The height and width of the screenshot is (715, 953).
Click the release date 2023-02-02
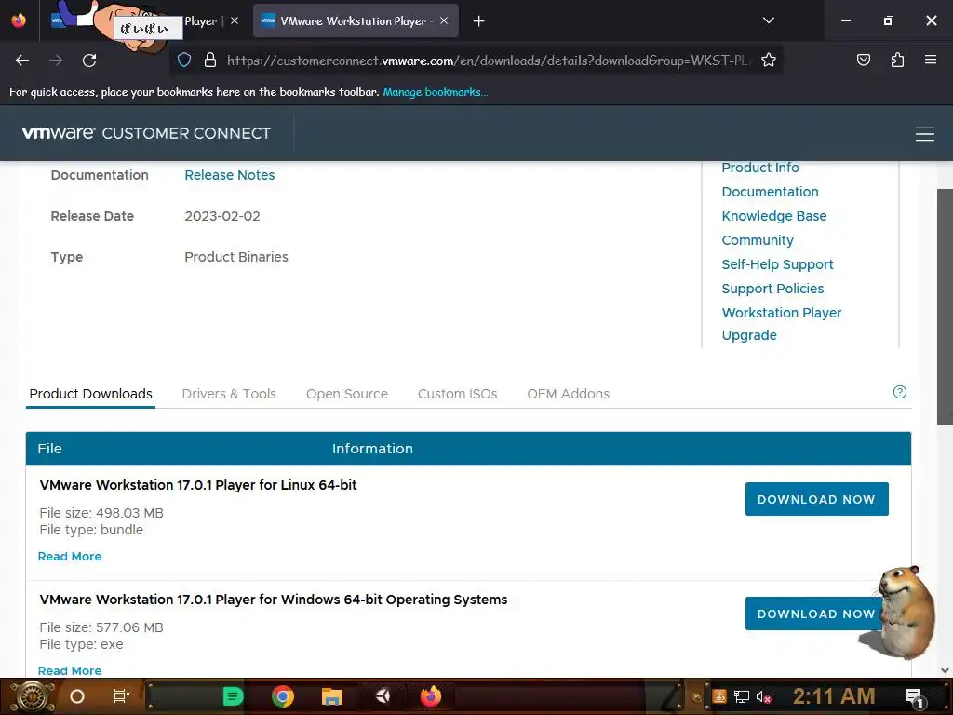221,216
